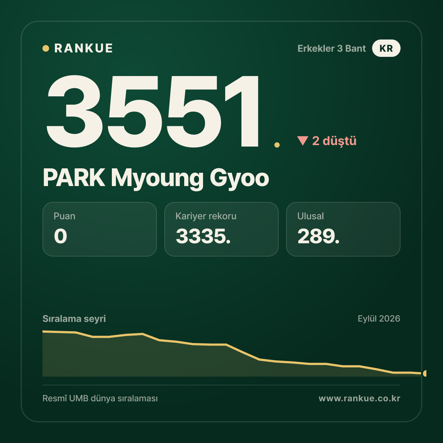443x443 pixels.
Task: Click the large 3551 ranking number
Action: pyautogui.click(x=153, y=111)
